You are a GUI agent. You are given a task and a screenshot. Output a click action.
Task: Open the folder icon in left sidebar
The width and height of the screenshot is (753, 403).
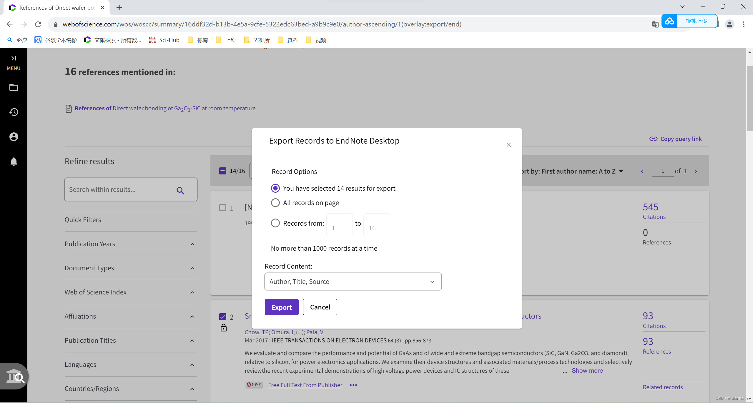coord(14,87)
